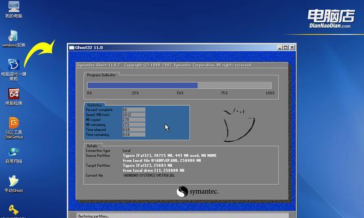
Task: Click the Symantec Ghost copyright header
Action: point(165,65)
